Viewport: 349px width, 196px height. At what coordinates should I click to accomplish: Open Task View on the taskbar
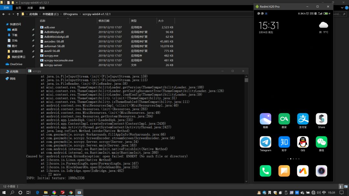click(x=28, y=192)
